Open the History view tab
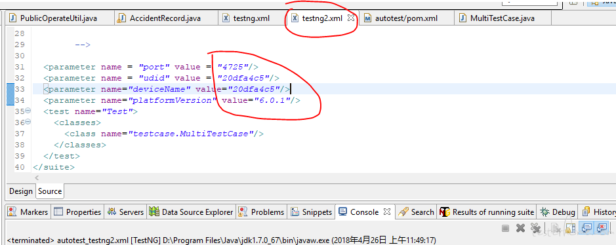 (x=599, y=212)
